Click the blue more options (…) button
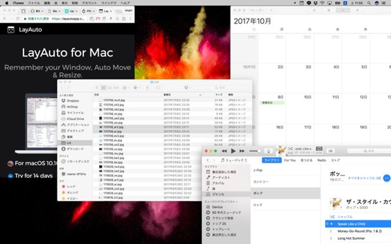This screenshot has width=391, height=244. click(387, 179)
